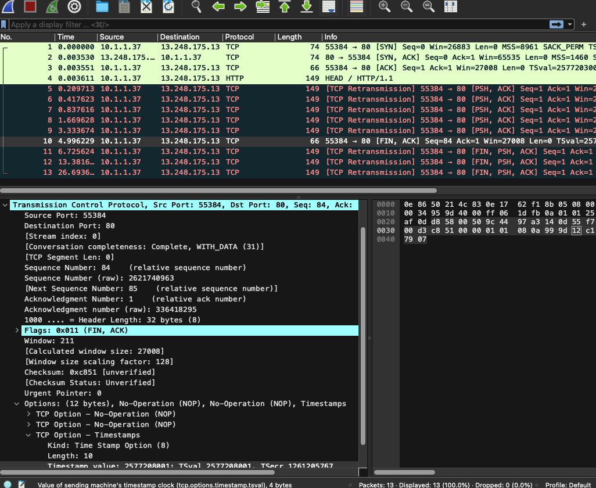This screenshot has width=596, height=488.
Task: Collapse the TCP Option Timestamps entry
Action: (x=28, y=435)
